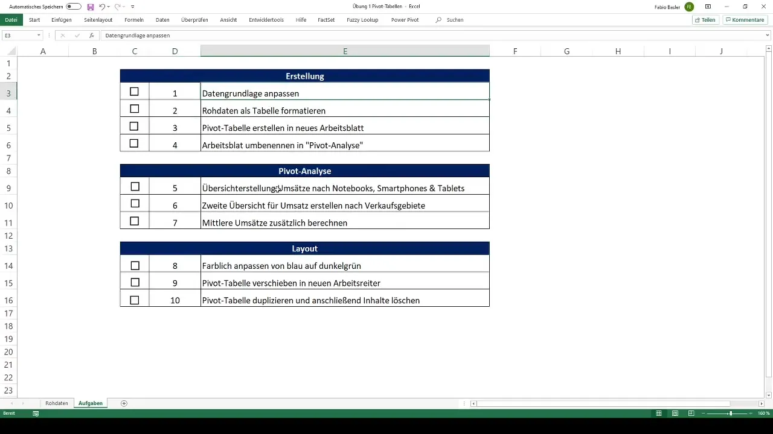Image resolution: width=773 pixels, height=434 pixels.
Task: Switch to Normal view icon
Action: [x=659, y=414]
